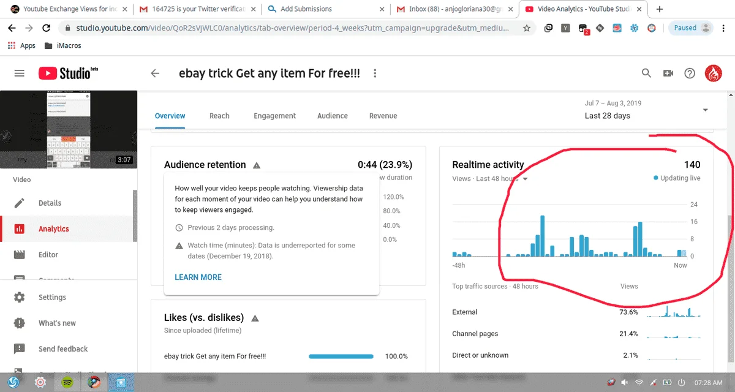The height and width of the screenshot is (392, 735).
Task: Click the Send feedback icon
Action: [20, 349]
